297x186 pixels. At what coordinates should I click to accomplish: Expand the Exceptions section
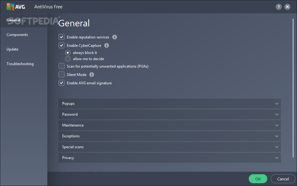coord(170,136)
